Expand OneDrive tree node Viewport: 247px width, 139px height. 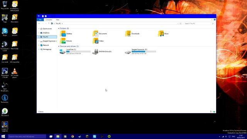(x=39, y=33)
